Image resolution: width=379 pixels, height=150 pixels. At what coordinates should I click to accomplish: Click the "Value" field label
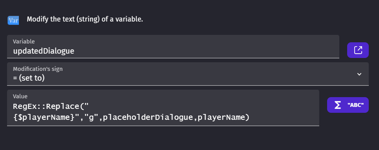click(20, 96)
